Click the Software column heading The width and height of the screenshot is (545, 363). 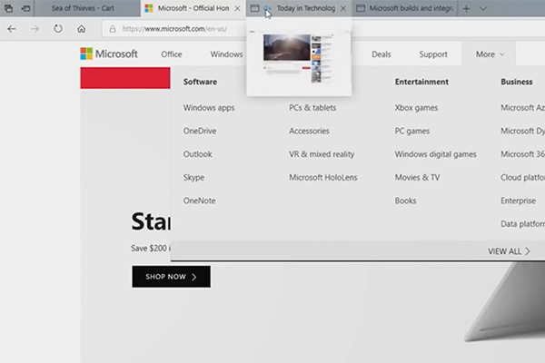pyautogui.click(x=200, y=82)
